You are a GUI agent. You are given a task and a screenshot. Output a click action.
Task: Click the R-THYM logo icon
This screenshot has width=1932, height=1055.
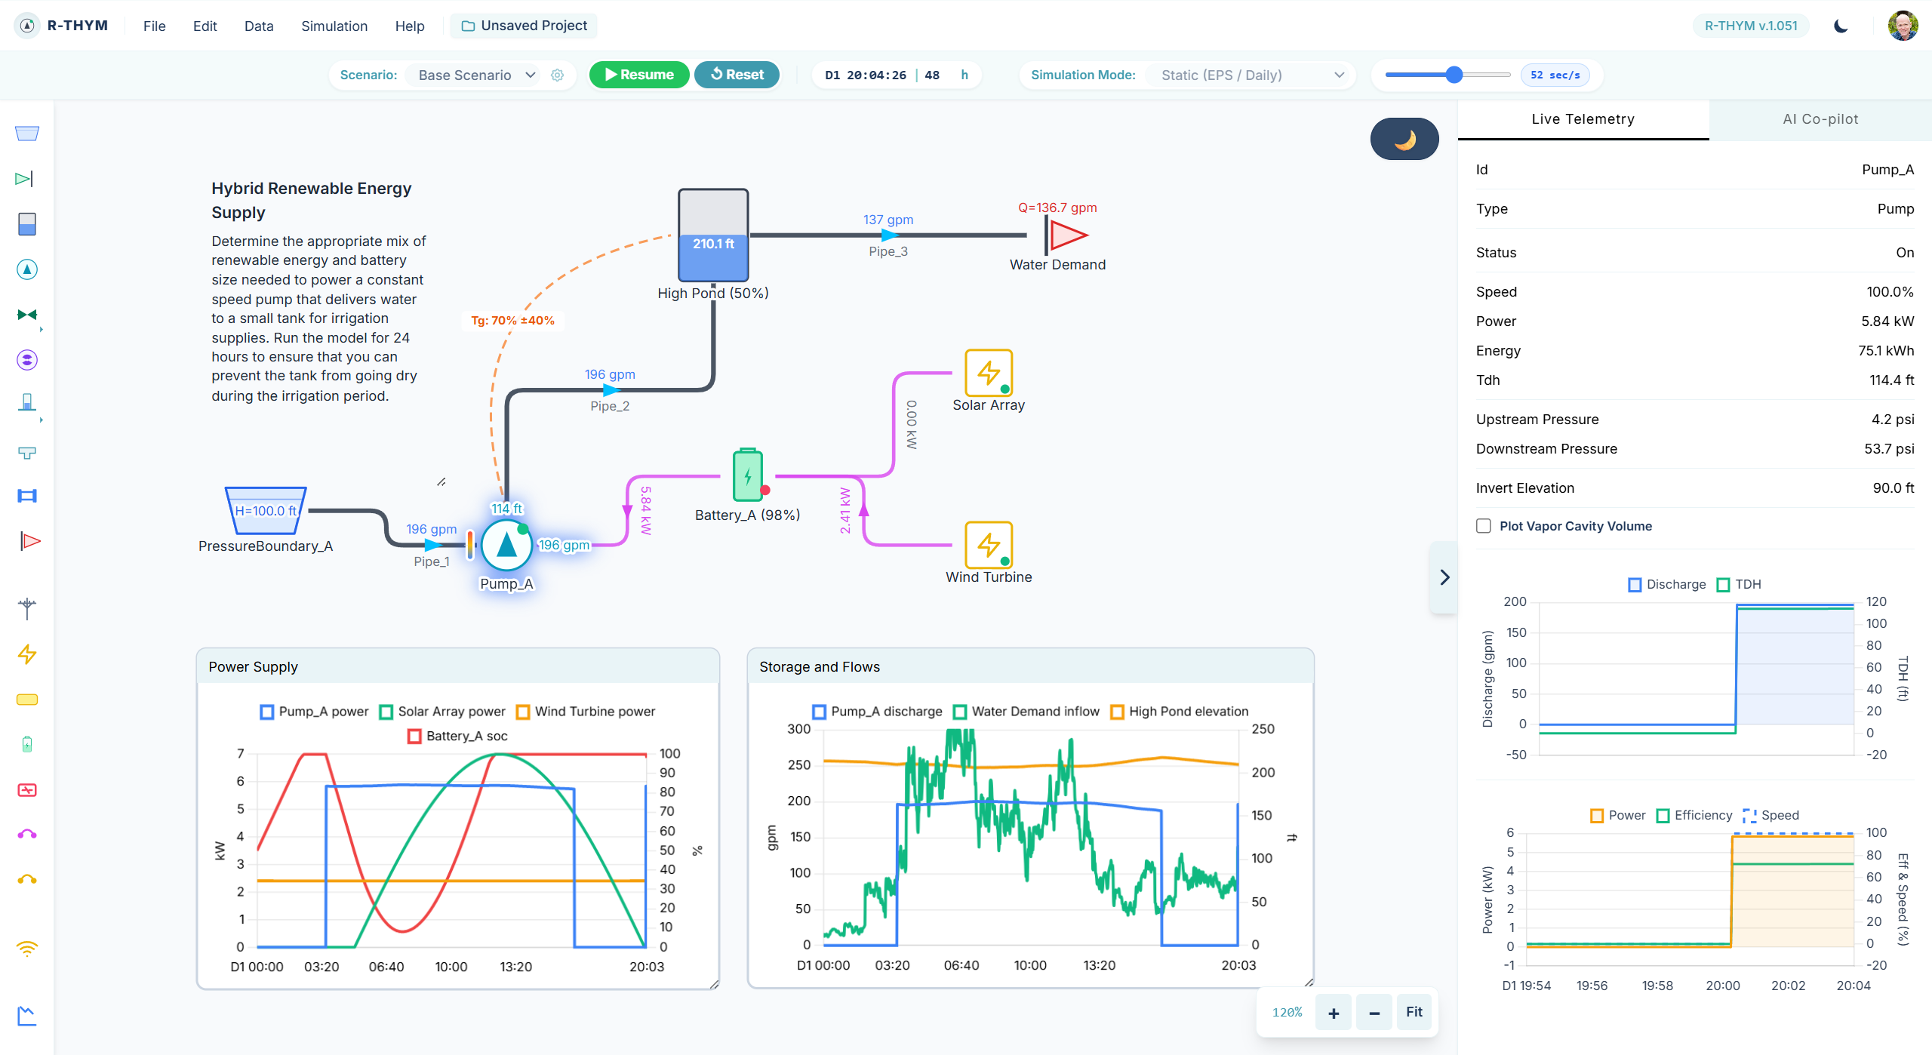[x=27, y=26]
